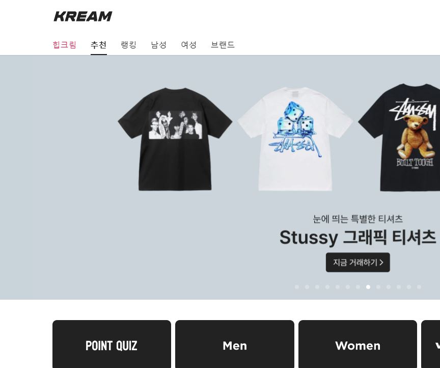The width and height of the screenshot is (440, 368).
Task: Open the 남성 tab
Action: (159, 45)
